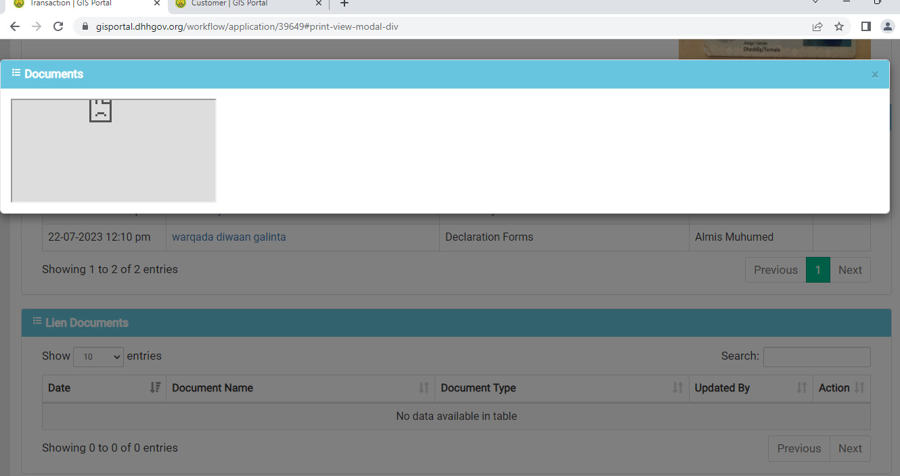Screen dimensions: 900x476
Task: Open the Lien Documents entries dropdown
Action: [98, 356]
